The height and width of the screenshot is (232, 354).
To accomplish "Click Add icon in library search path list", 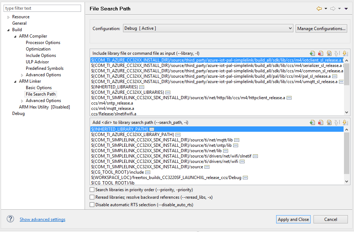I will pos(312,122).
